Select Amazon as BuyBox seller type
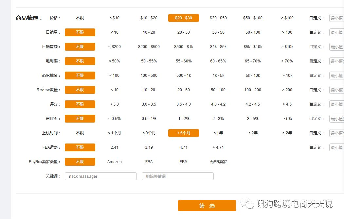Screen dimensions: 344x219 (115, 162)
